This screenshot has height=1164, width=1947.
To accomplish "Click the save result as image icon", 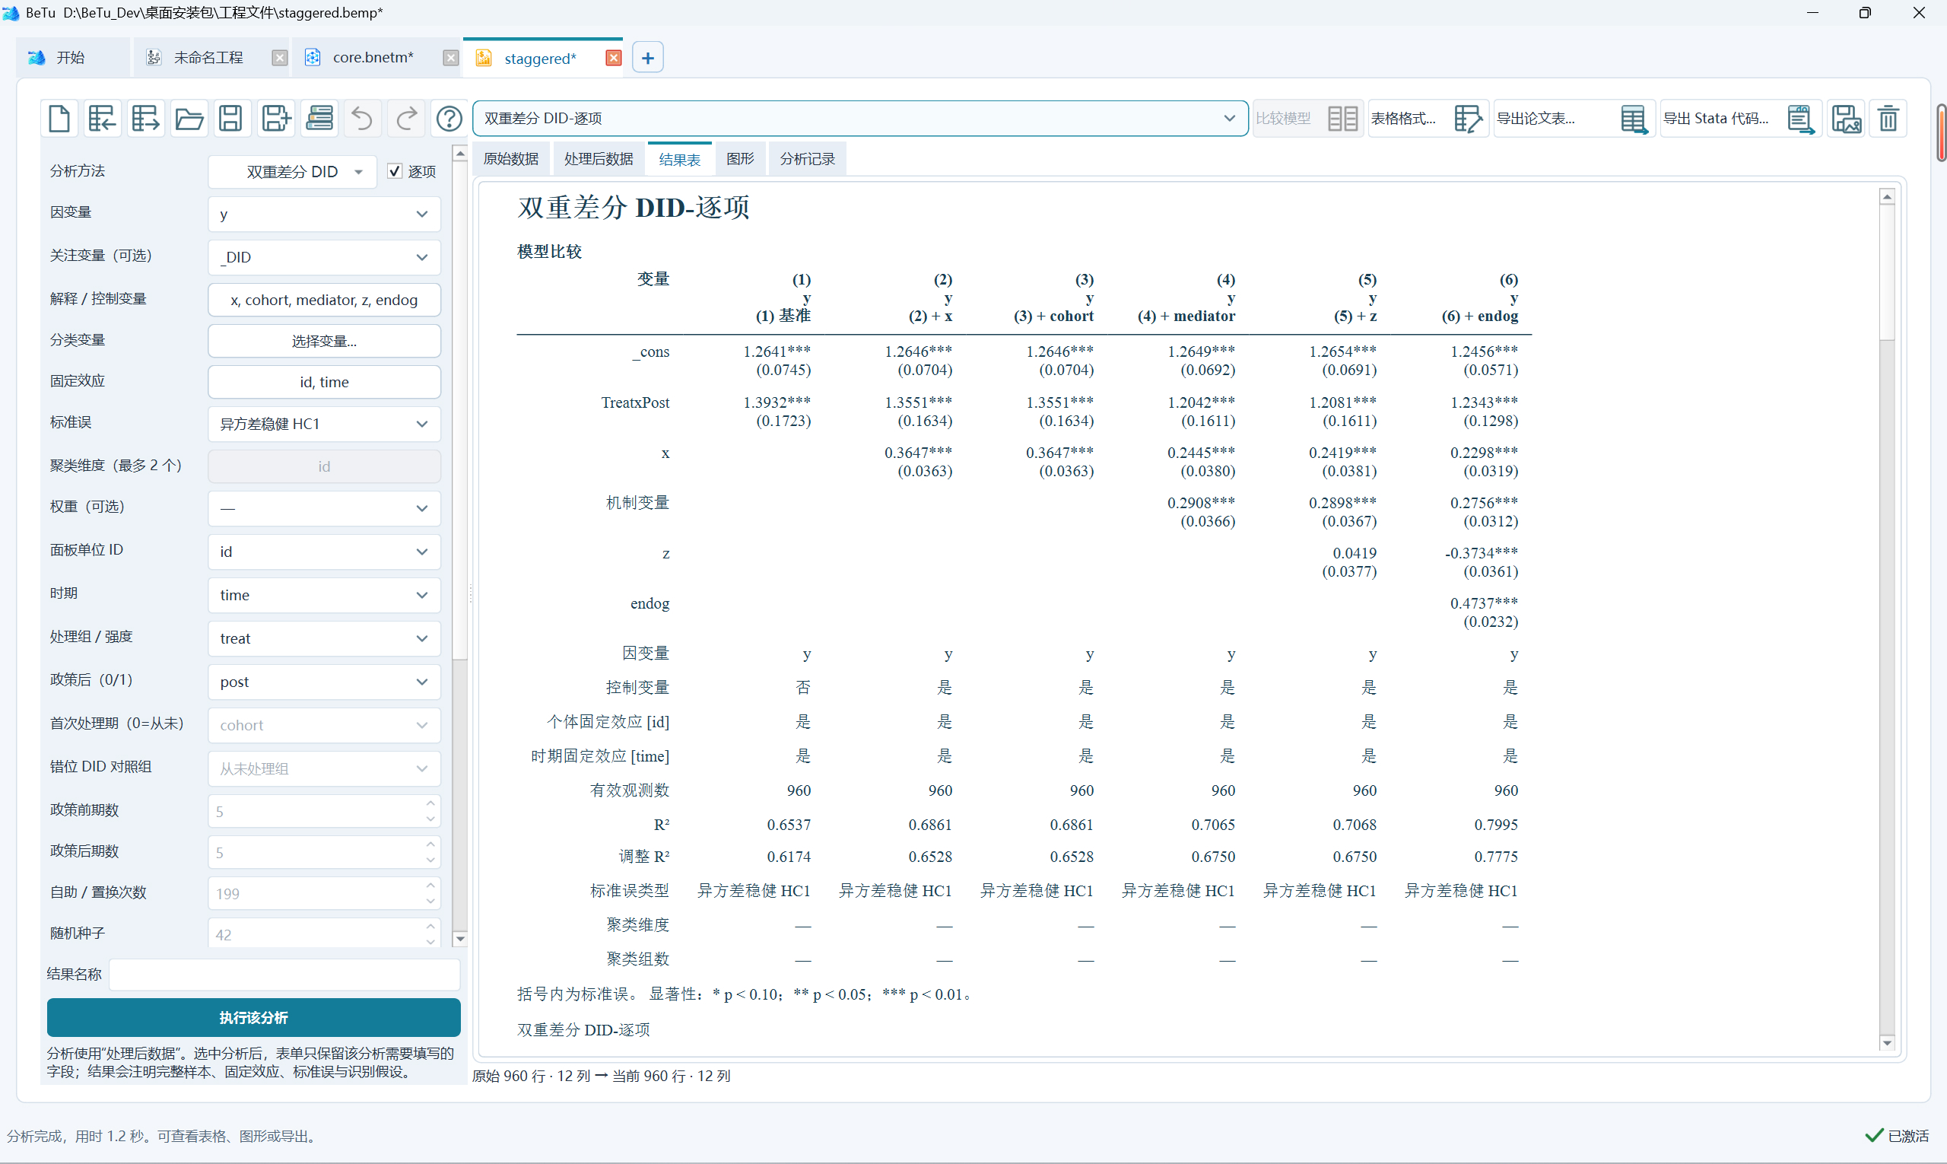I will click(x=1846, y=119).
